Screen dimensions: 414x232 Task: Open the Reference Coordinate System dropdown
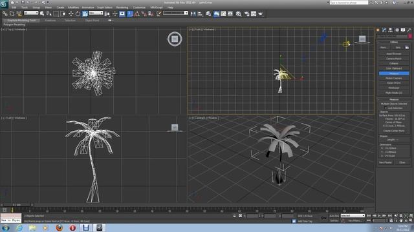coord(96,13)
